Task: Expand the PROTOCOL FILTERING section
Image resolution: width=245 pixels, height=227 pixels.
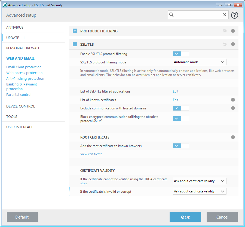Action: point(75,31)
